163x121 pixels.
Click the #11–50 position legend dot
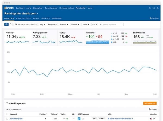[x=112, y=39]
